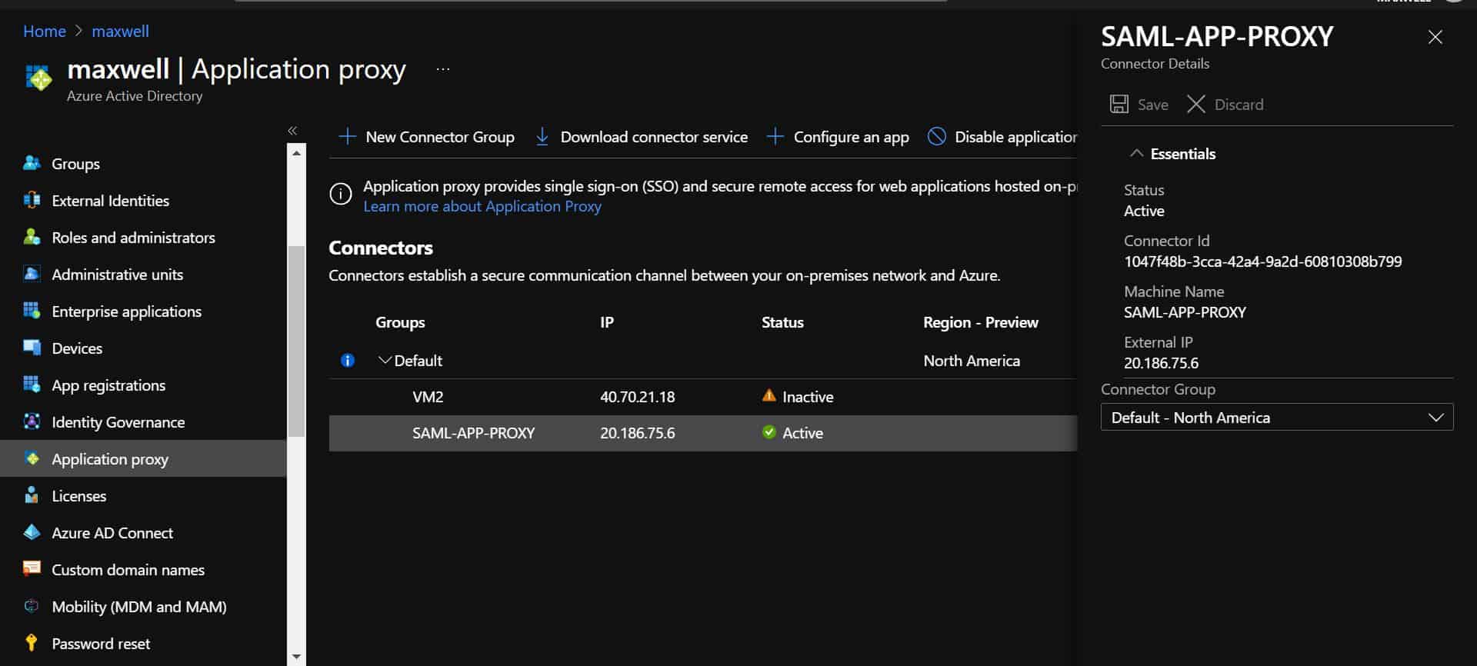Open Azure AD Connect menu item
Viewport: 1477px width, 666px height.
tap(112, 532)
